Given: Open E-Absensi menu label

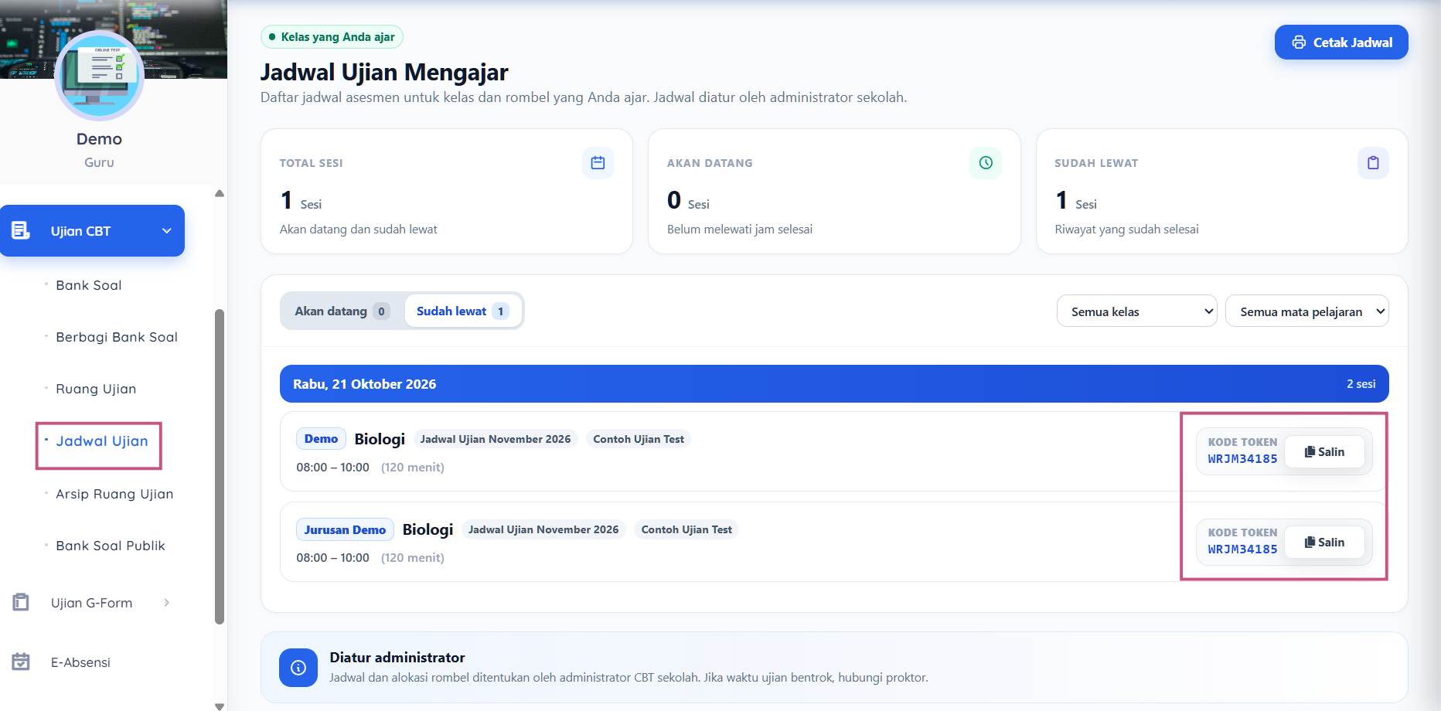Looking at the screenshot, I should pos(80,662).
